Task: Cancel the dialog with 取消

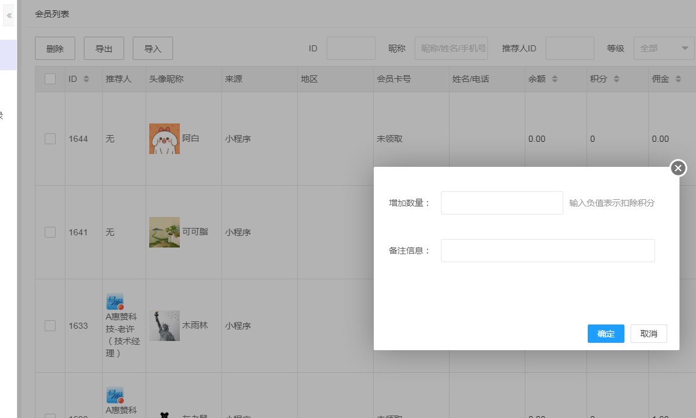Action: coord(648,334)
